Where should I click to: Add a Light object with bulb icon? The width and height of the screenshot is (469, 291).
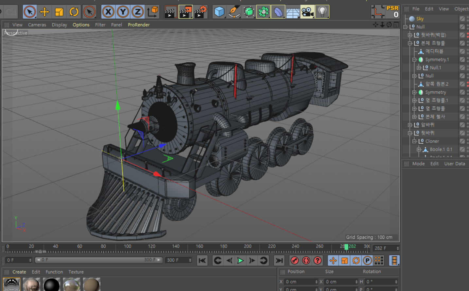tap(322, 12)
